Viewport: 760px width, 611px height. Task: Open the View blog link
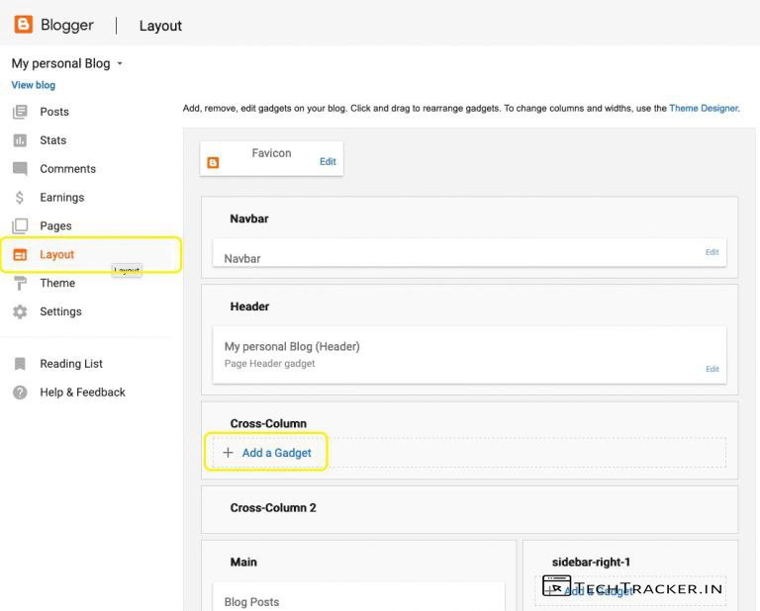pos(34,85)
